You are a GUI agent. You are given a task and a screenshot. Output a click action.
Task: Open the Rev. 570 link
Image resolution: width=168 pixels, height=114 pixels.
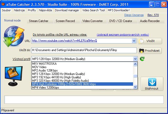click(153, 15)
